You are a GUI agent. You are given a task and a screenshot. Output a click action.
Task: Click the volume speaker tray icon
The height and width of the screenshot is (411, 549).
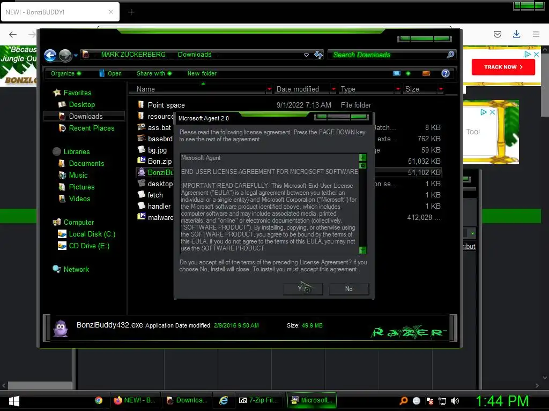pos(455,401)
